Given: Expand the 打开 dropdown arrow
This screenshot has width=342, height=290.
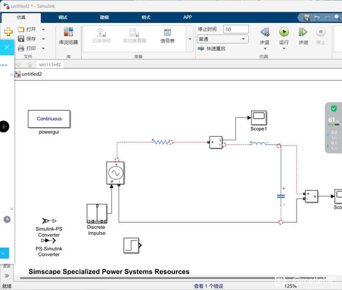Looking at the screenshot, I should [x=43, y=29].
